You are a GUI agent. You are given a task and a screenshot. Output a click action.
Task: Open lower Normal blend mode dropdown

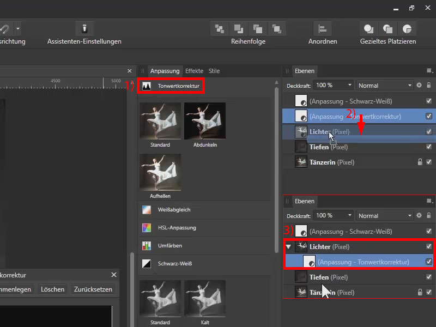click(x=385, y=215)
